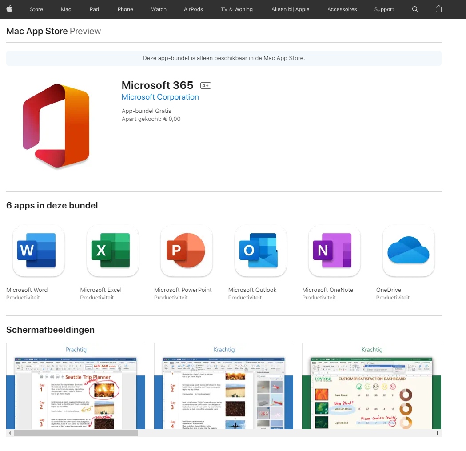
Task: Open the Krachtig Excel dashboard screenshot
Action: 371,386
